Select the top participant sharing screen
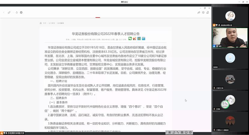The image size is (249, 135). pyautogui.click(x=230, y=16)
